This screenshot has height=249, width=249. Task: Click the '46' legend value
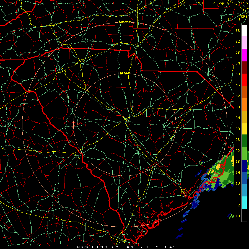238,85
